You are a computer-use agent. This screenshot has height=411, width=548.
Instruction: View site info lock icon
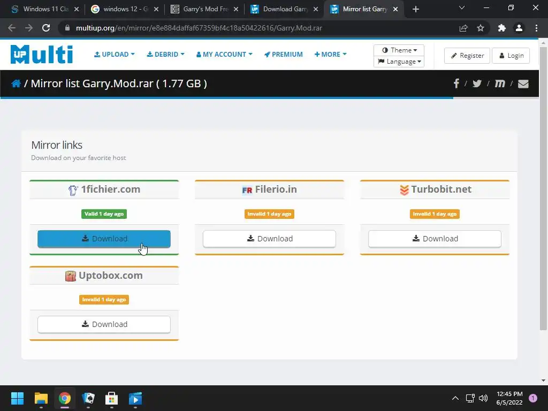(67, 28)
